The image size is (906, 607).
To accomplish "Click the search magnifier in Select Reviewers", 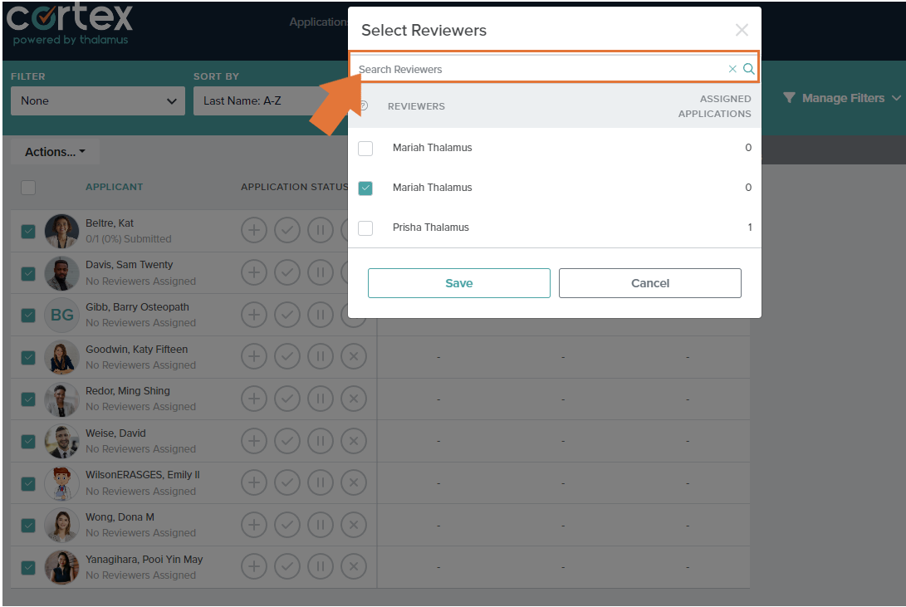I will (748, 69).
